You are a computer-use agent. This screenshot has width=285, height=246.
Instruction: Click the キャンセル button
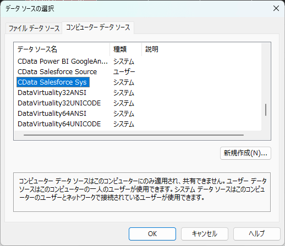pos(205,234)
